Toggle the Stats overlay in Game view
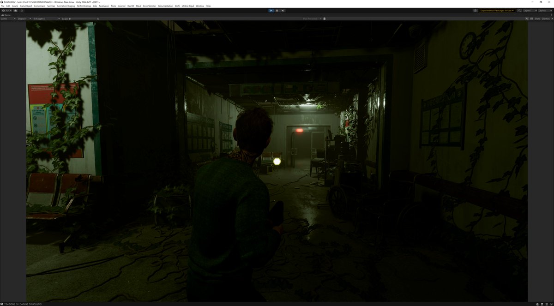Screen dimensions: 554x306 (x=538, y=18)
